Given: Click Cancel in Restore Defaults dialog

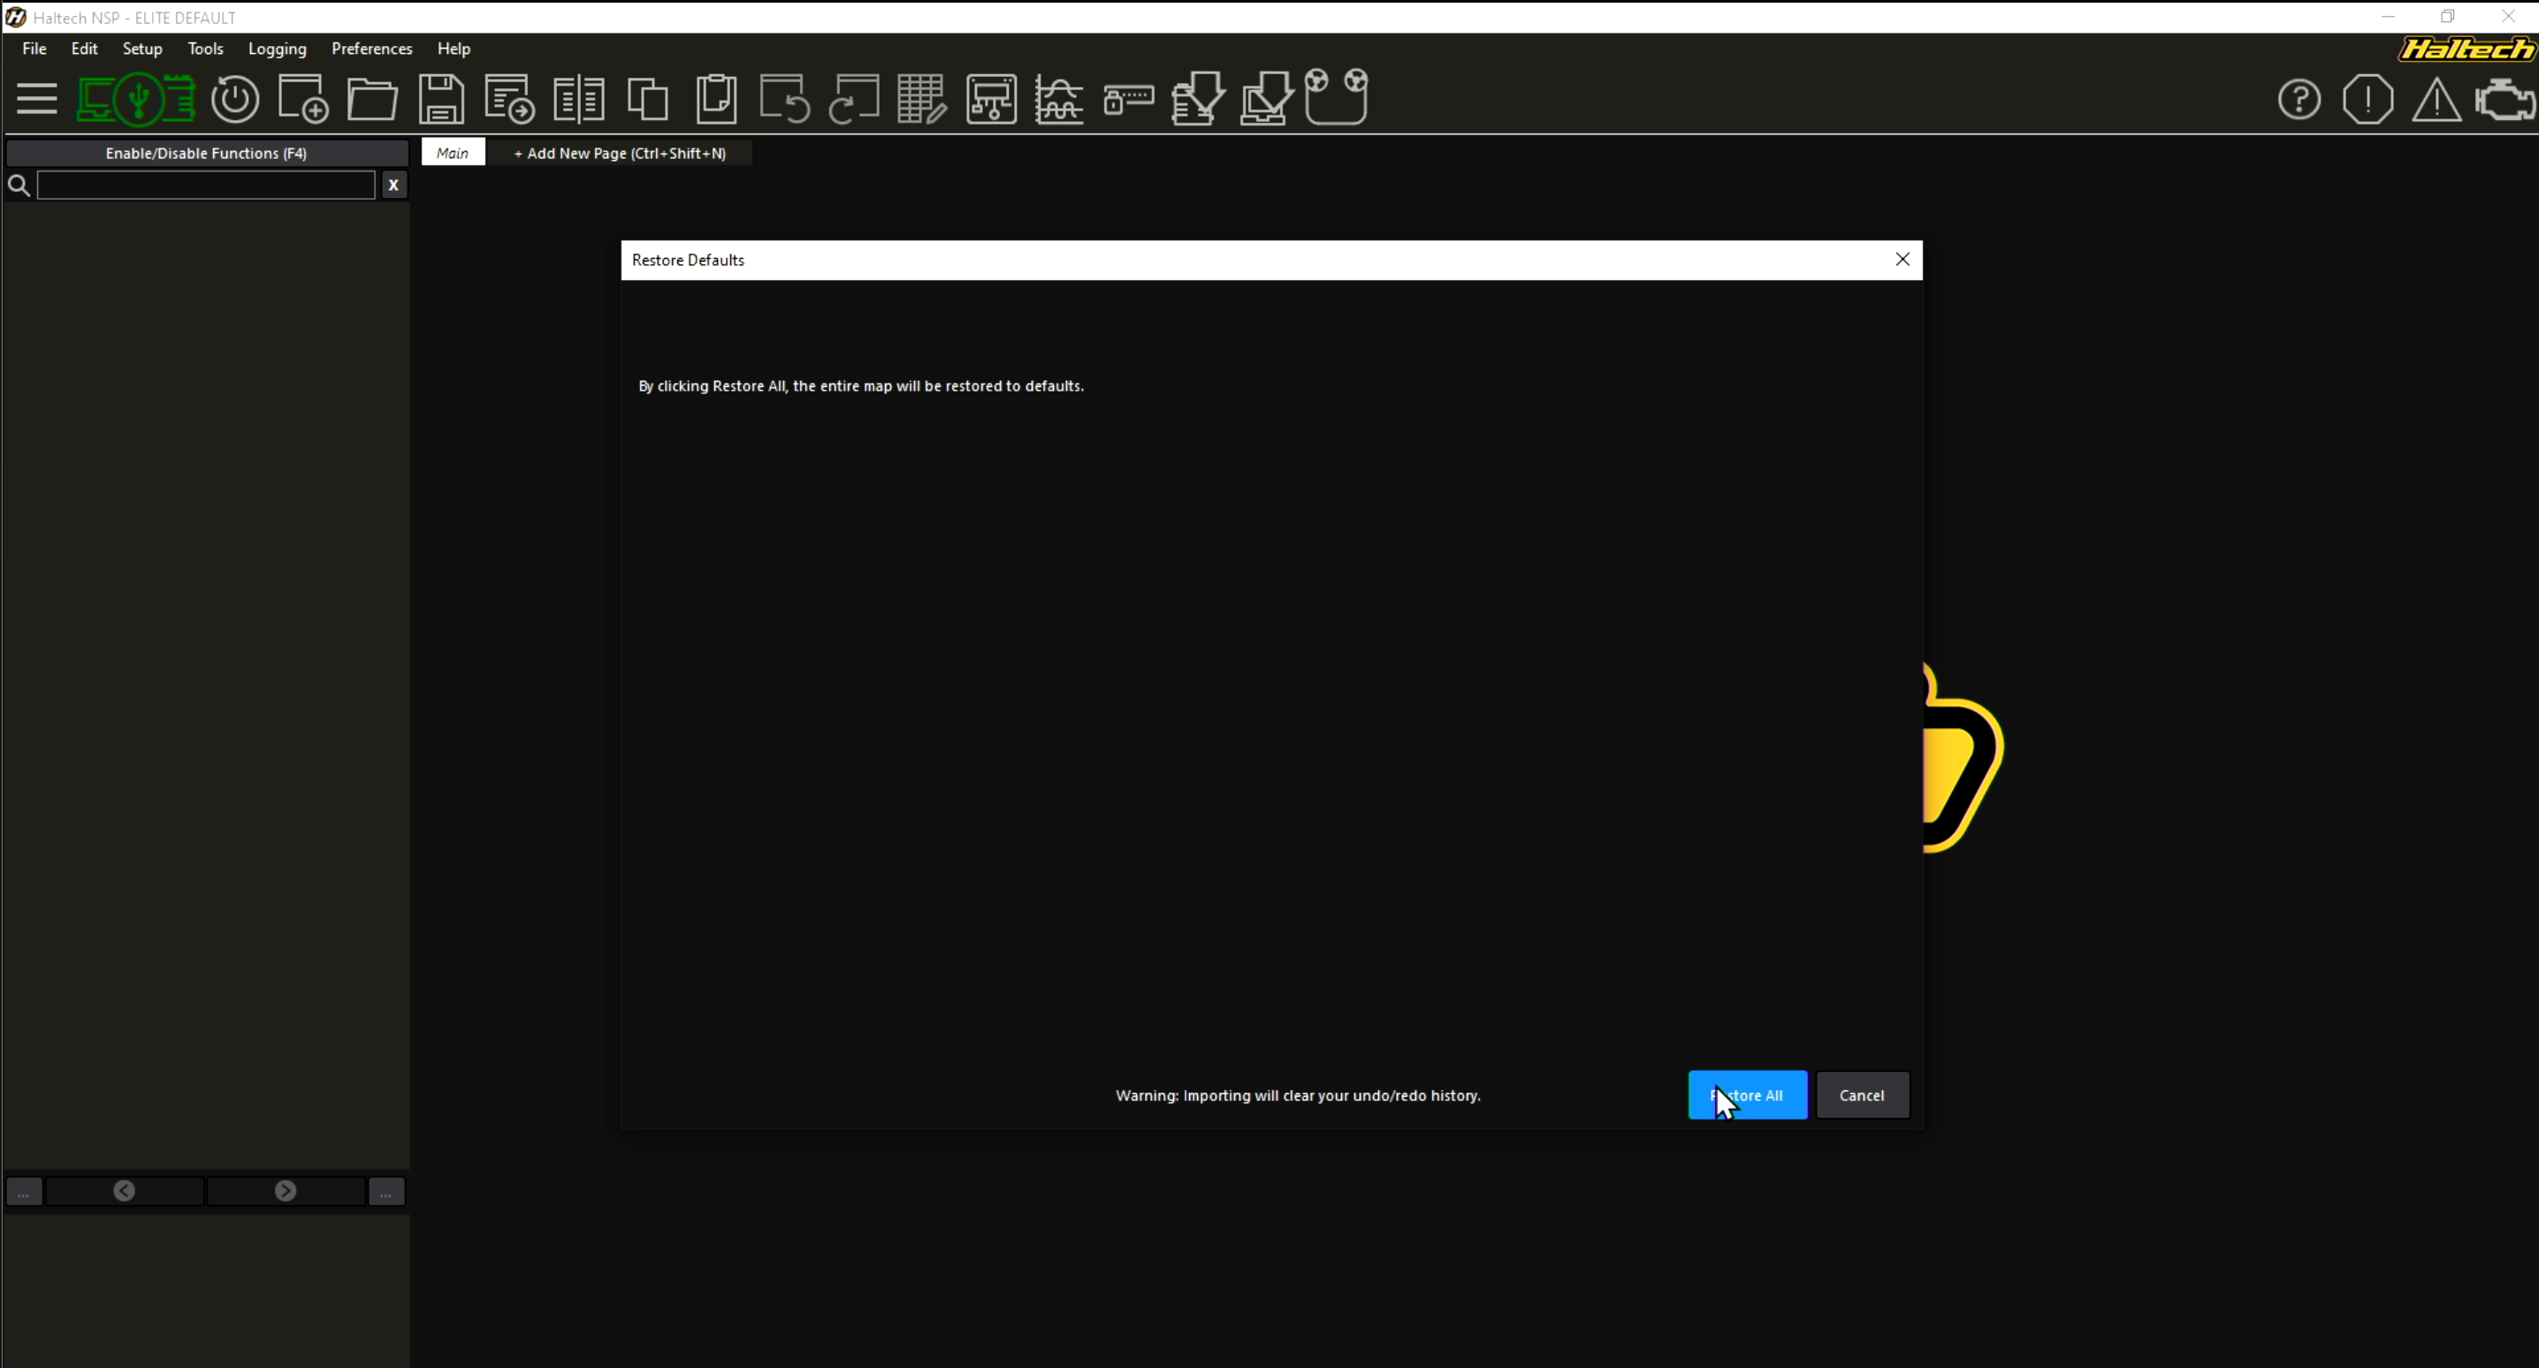Looking at the screenshot, I should point(1862,1095).
